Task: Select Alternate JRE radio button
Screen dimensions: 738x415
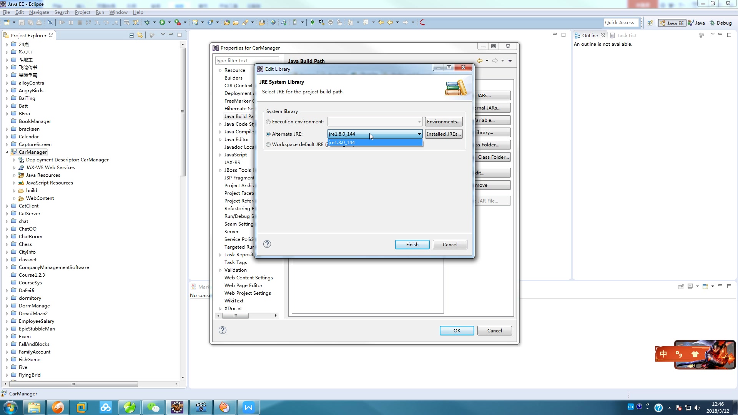Action: pos(268,134)
